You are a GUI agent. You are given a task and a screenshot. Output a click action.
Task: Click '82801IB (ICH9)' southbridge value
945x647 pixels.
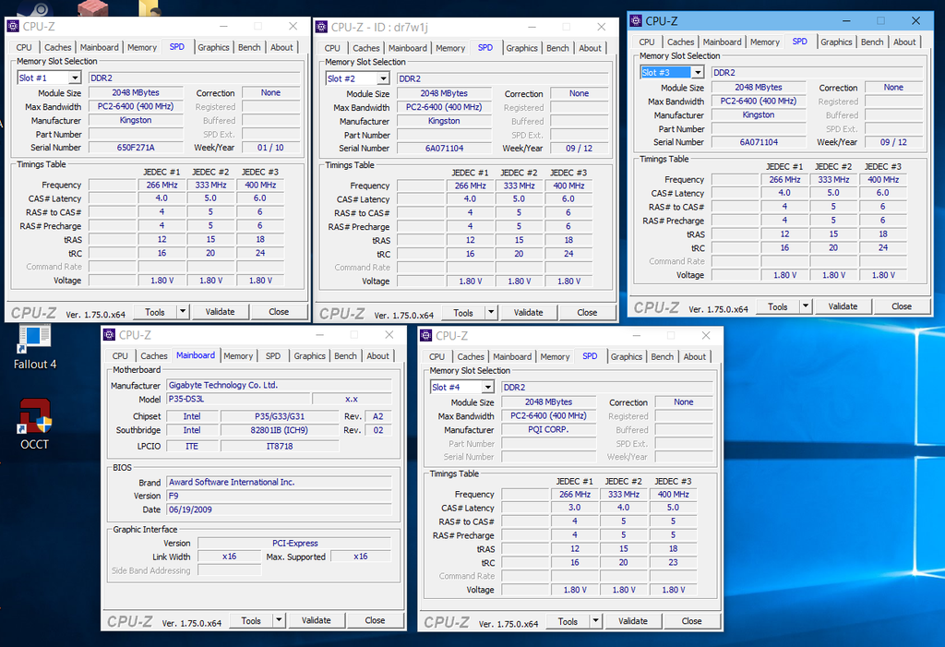click(x=280, y=430)
